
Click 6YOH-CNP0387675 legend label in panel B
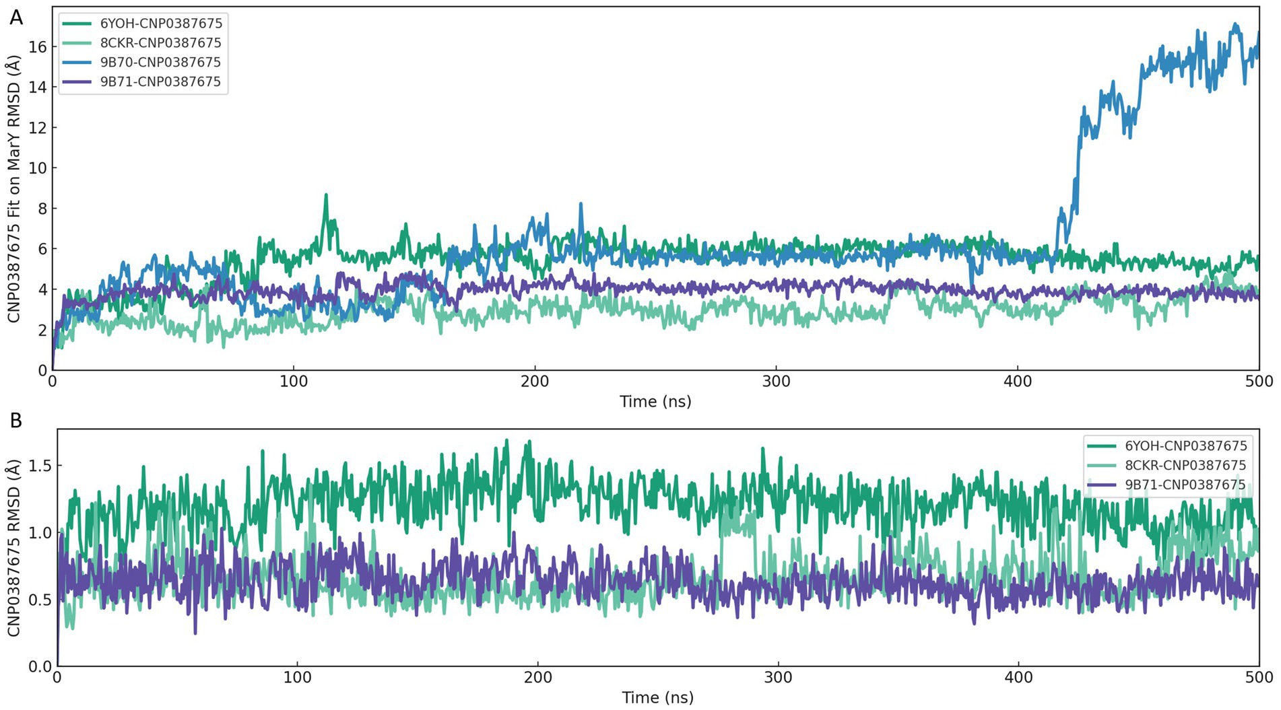pos(1186,446)
